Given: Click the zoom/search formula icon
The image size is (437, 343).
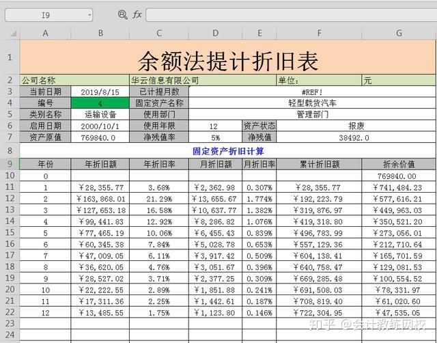Looking at the screenshot, I should [122, 14].
